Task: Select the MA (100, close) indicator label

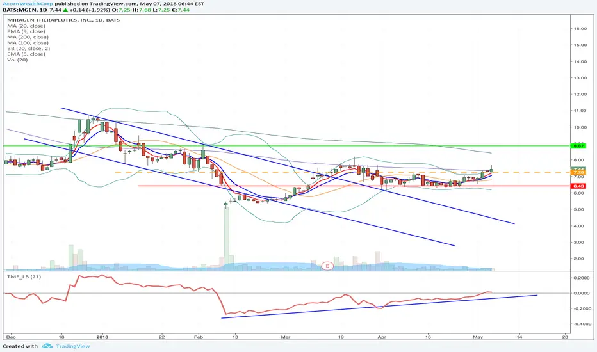Action: [x=28, y=43]
